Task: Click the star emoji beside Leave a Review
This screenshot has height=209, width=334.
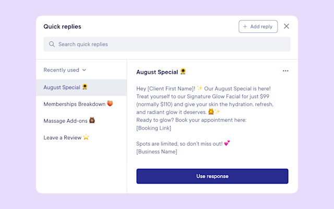Action: click(86, 137)
